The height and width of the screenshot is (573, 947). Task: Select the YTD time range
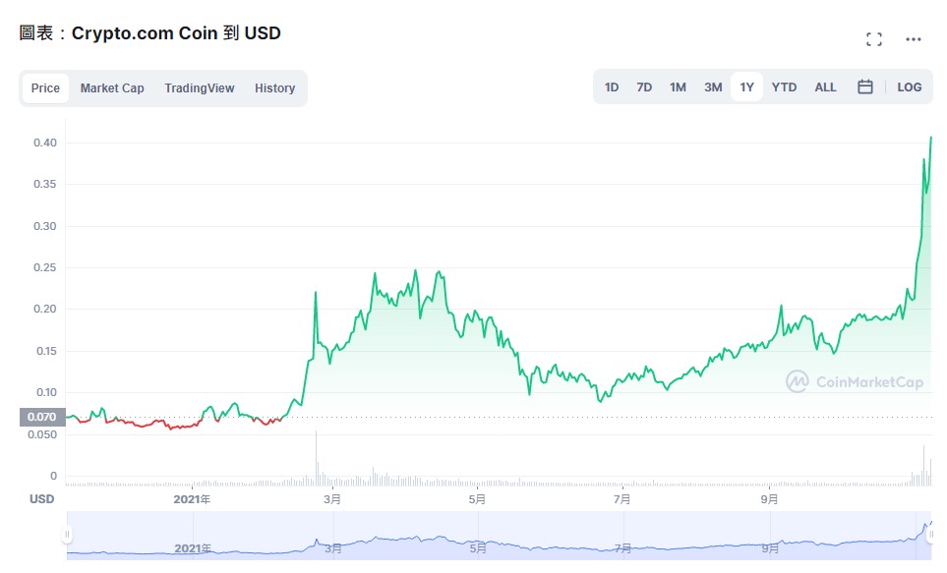784,86
